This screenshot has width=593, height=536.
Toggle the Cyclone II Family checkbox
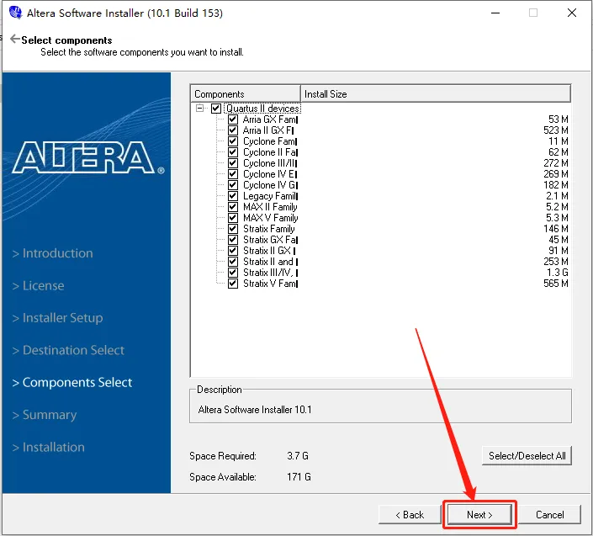click(x=233, y=152)
